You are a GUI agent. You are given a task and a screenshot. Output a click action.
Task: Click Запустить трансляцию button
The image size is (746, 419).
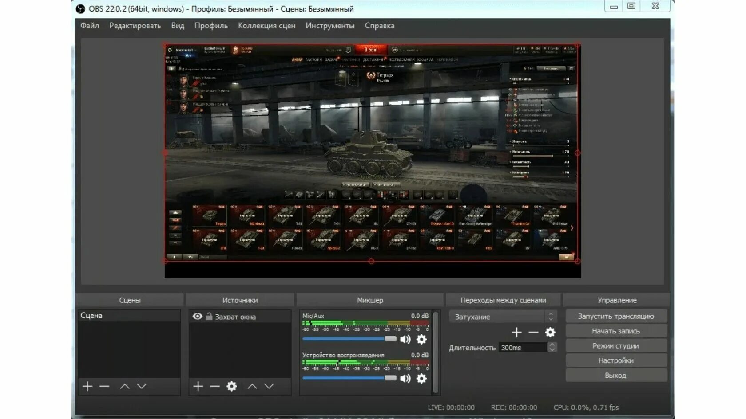[x=616, y=316]
